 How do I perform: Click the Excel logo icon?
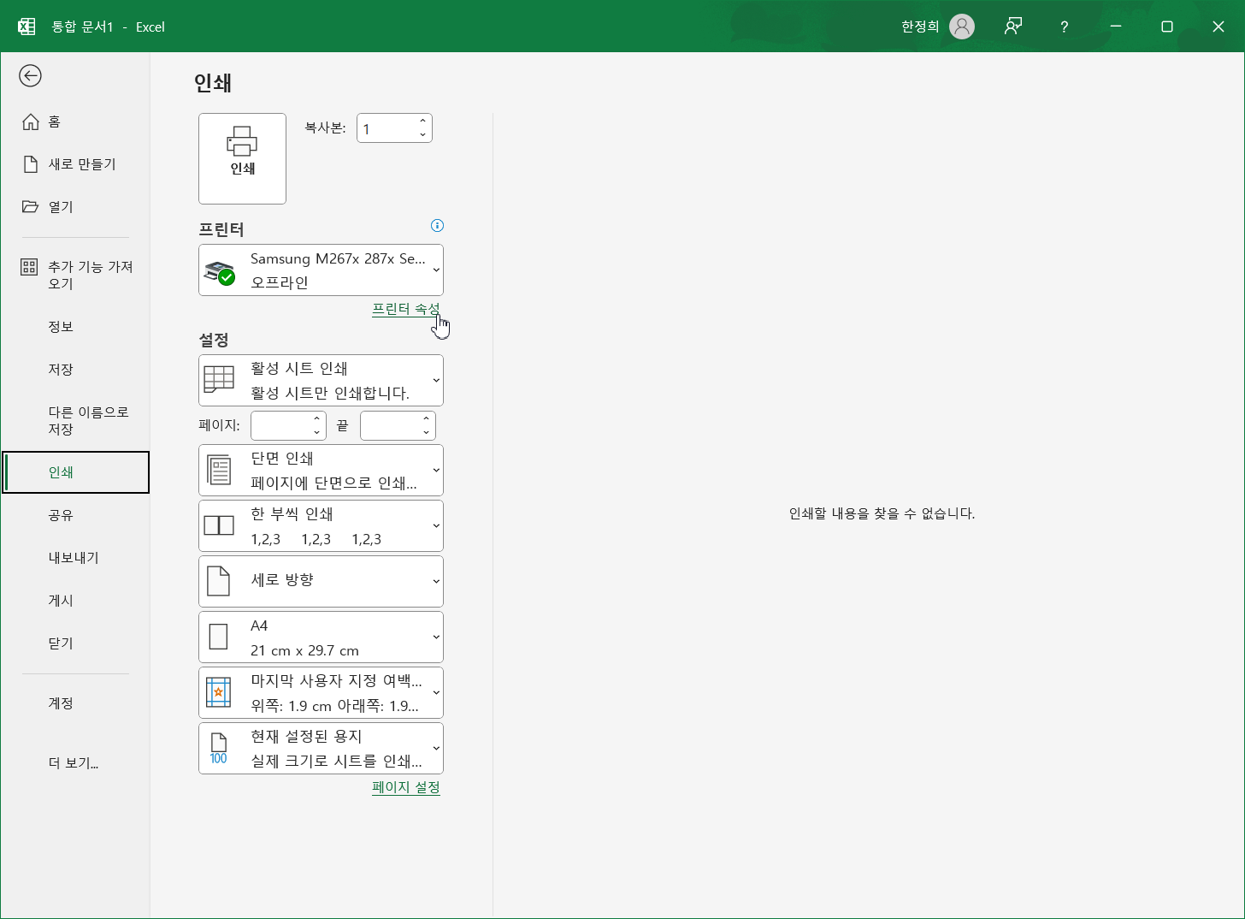point(27,27)
